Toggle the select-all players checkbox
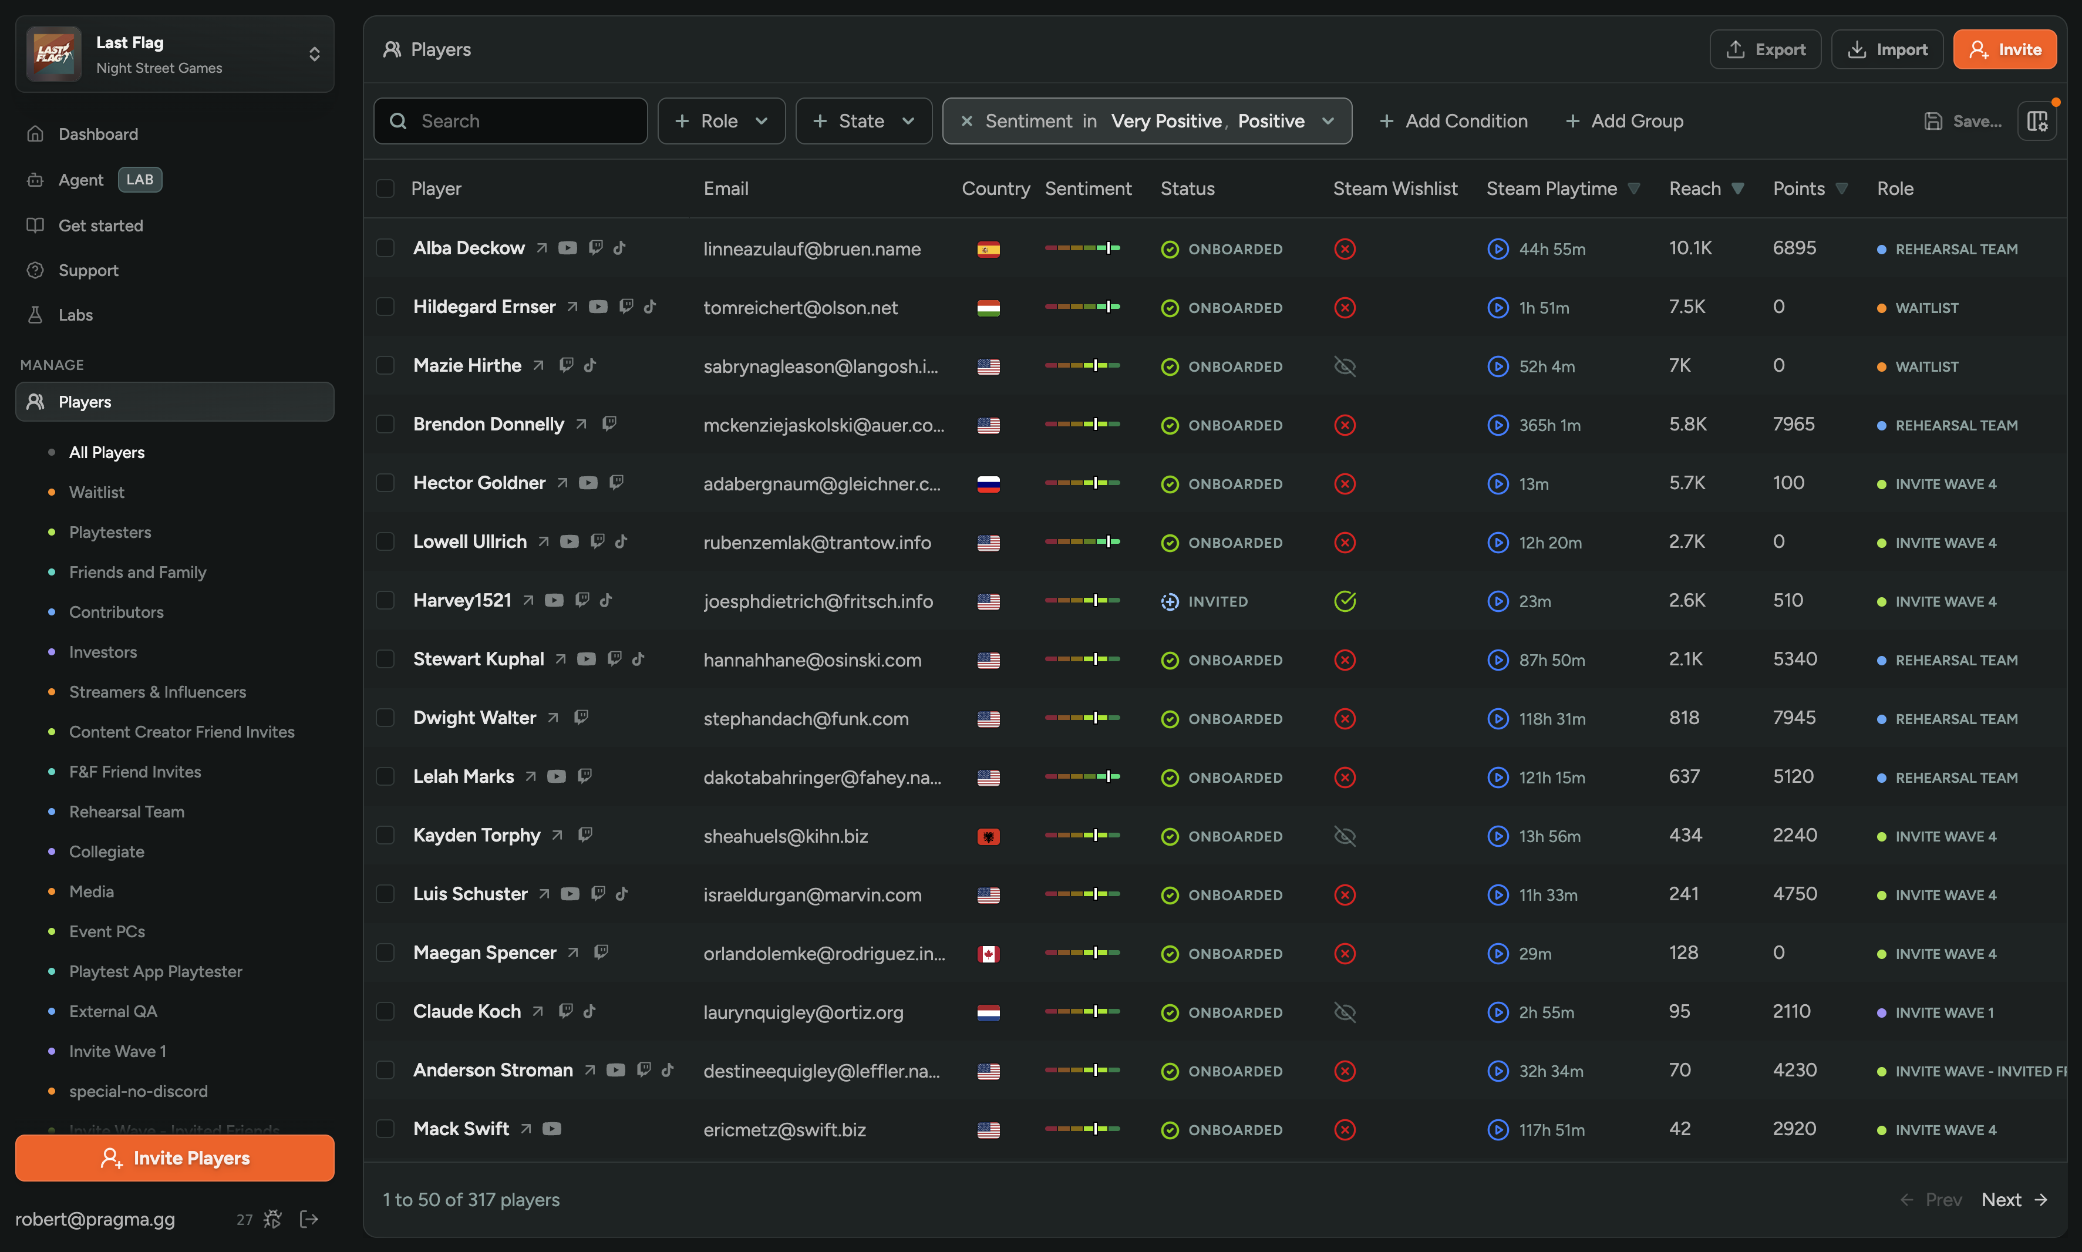The image size is (2082, 1252). click(385, 188)
